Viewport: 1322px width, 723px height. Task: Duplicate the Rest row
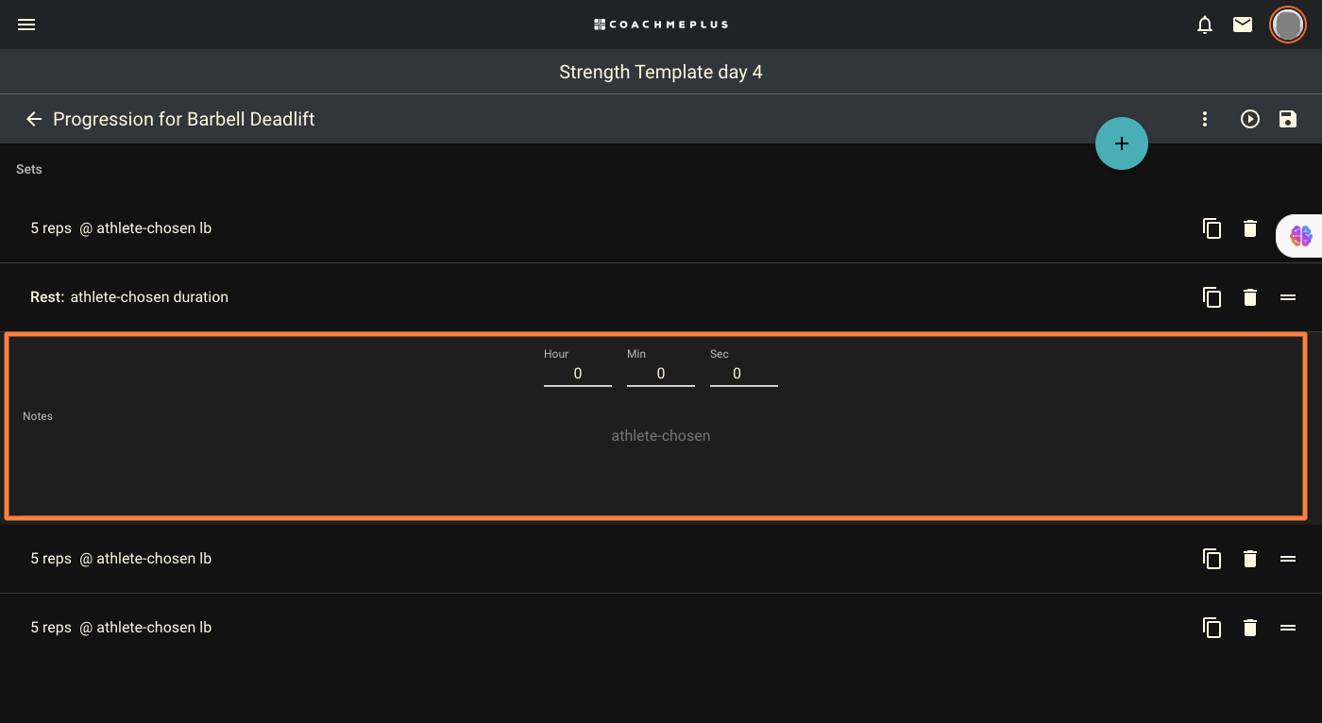(x=1212, y=297)
